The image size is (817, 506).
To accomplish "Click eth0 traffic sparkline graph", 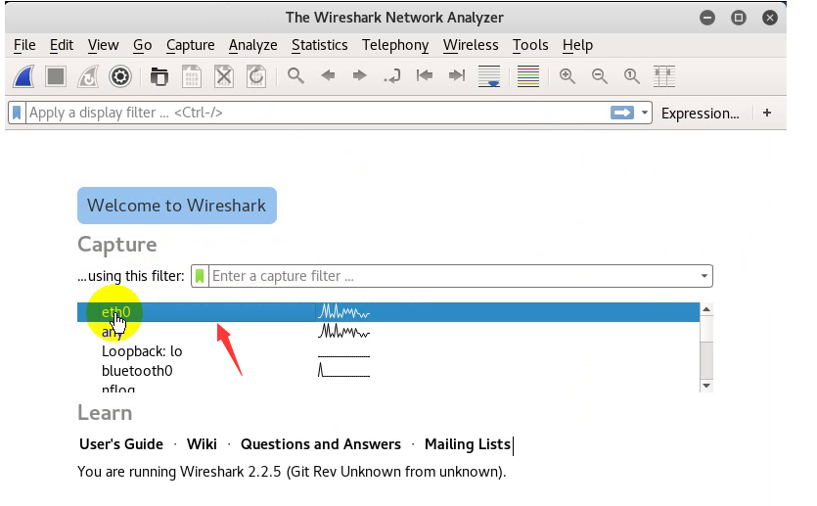I will pyautogui.click(x=343, y=312).
